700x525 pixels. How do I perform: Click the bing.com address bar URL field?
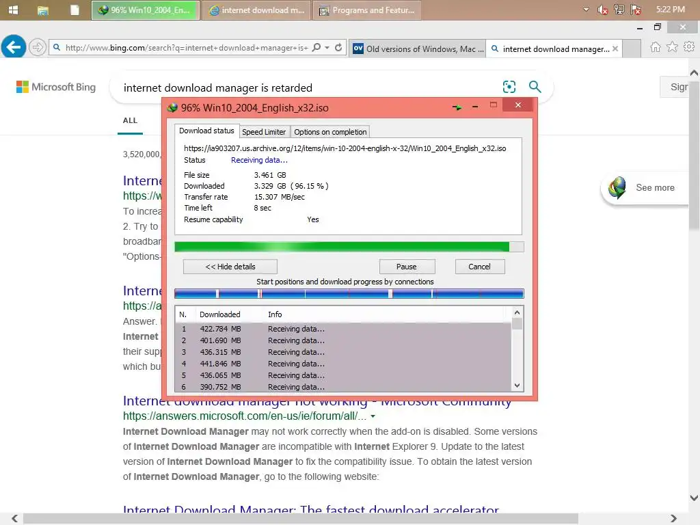(x=186, y=47)
